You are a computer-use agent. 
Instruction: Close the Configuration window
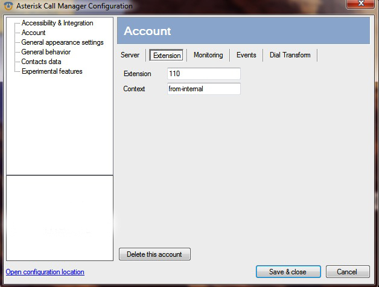[361, 4]
